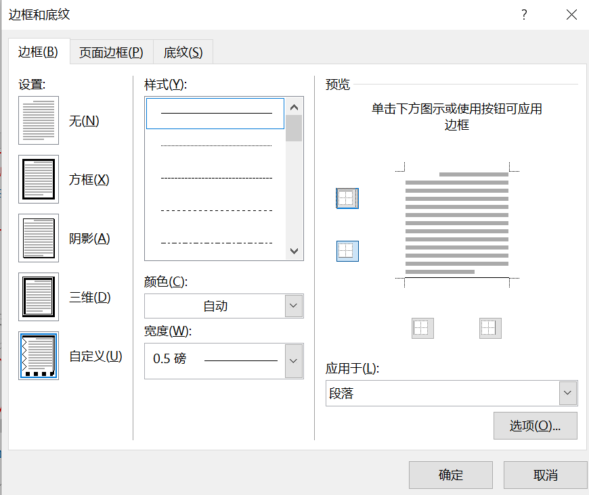Toggle the right border button below preview
Viewport: 589px width, 495px height.
(490, 329)
